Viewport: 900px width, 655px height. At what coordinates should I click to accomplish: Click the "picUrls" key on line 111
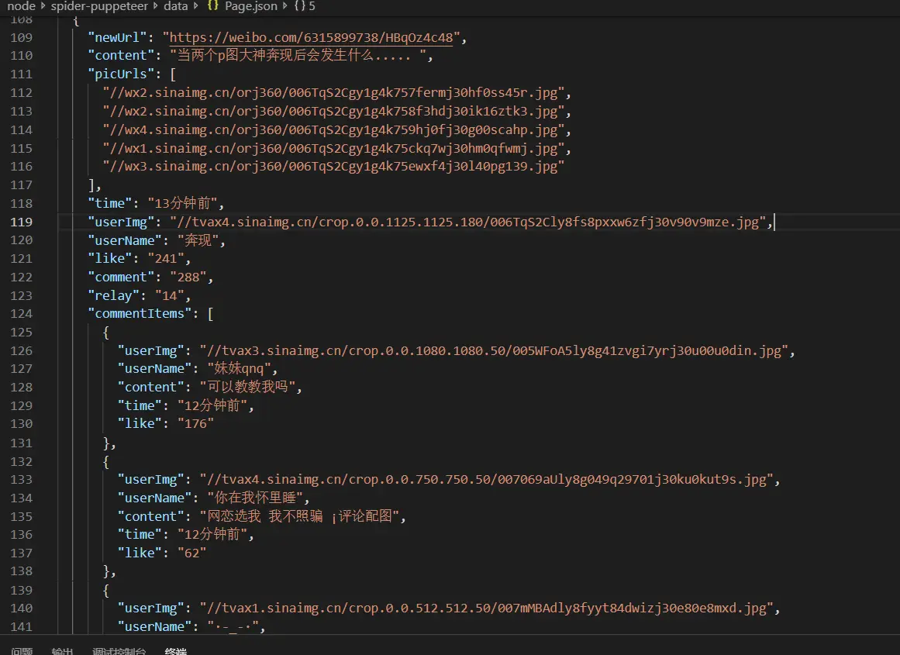click(x=121, y=74)
